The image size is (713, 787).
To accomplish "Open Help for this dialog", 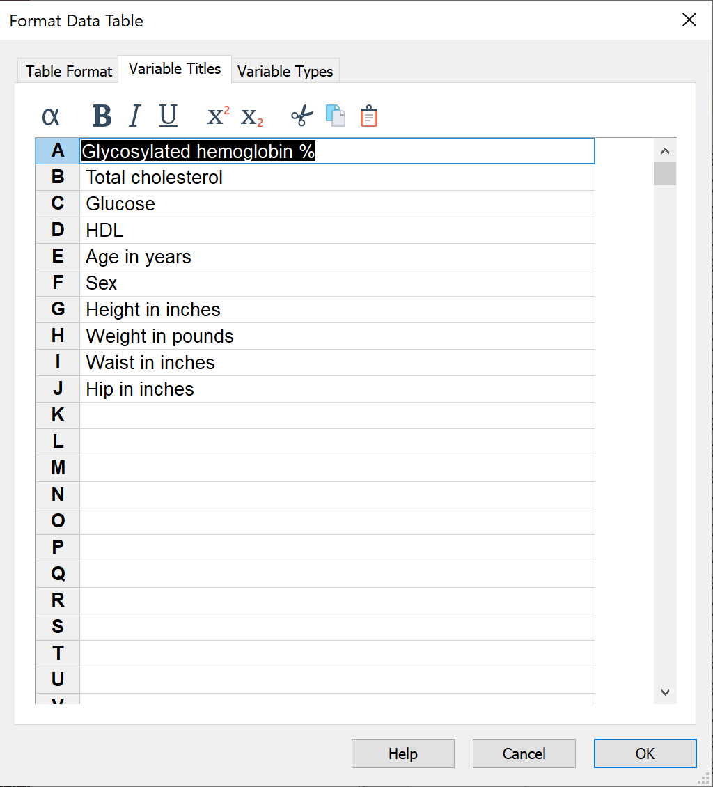I will [402, 754].
